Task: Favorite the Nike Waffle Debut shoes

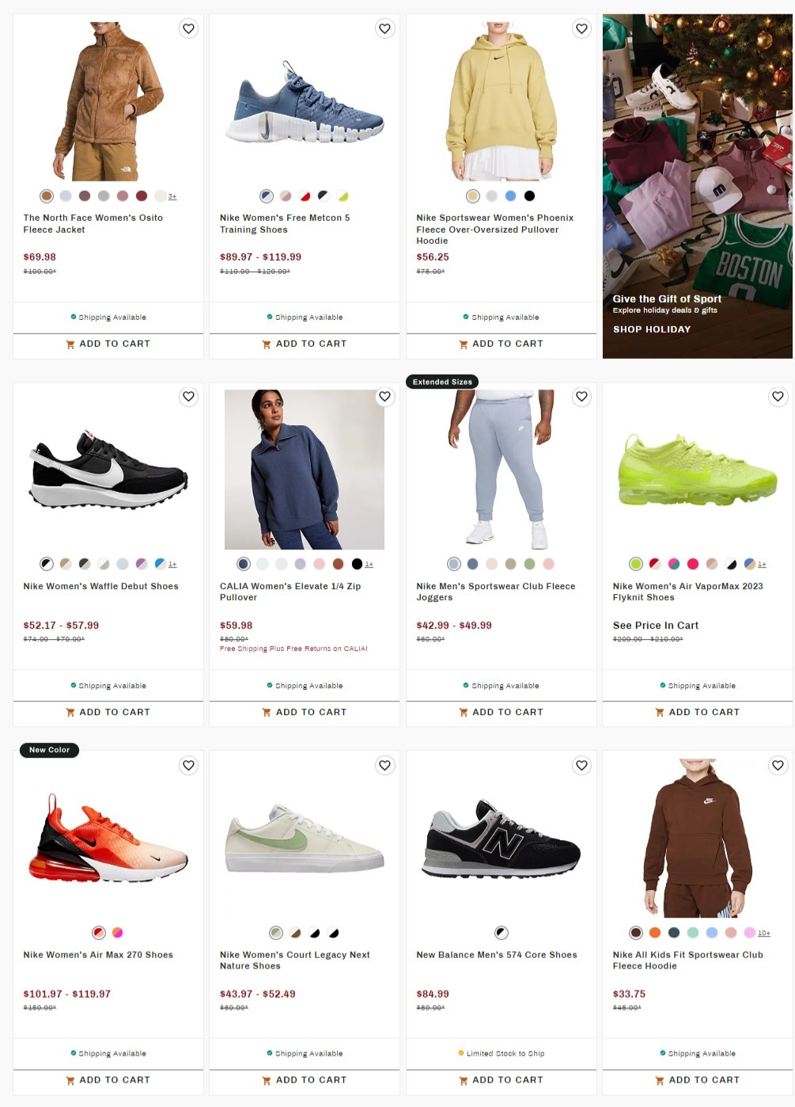Action: 188,397
